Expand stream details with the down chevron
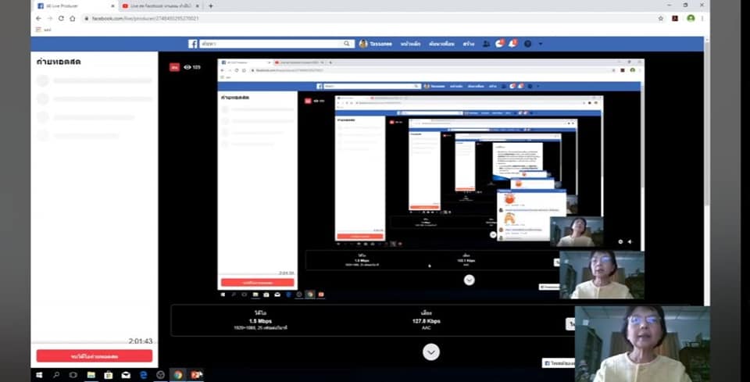This screenshot has width=750, height=382. click(430, 352)
